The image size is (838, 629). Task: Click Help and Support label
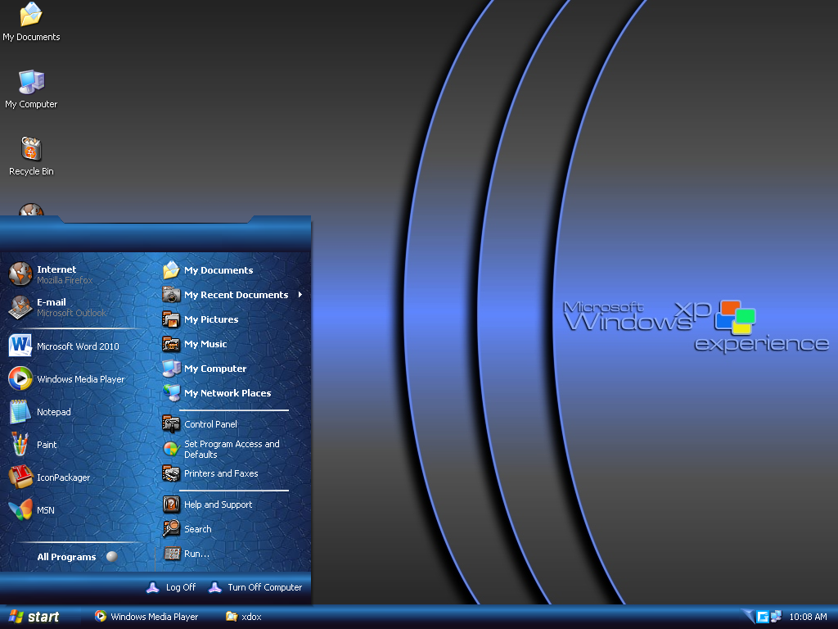[218, 505]
